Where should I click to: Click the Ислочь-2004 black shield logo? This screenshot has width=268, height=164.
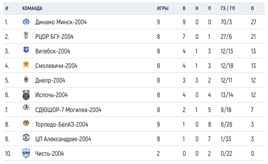[26, 95]
